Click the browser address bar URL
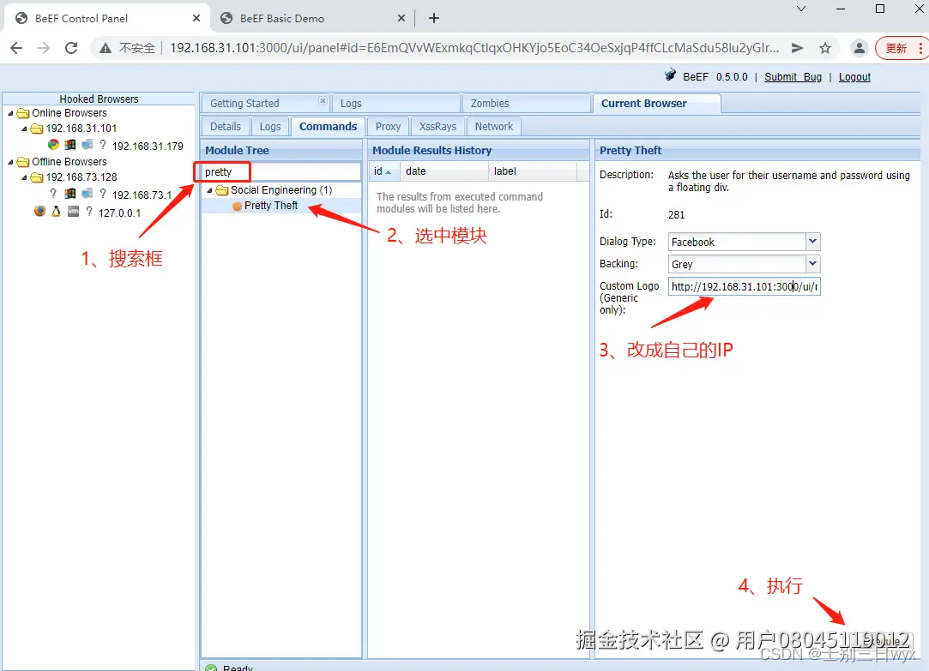The height and width of the screenshot is (671, 929). tap(474, 48)
